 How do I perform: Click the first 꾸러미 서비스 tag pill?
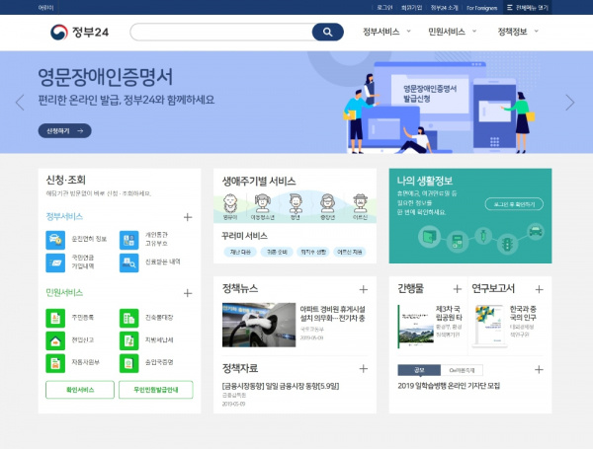(240, 252)
